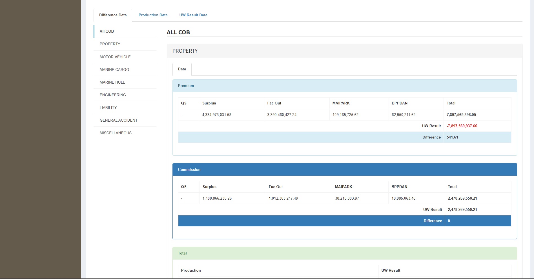Select MARINE HULL in the sidebar
The image size is (534, 279).
coord(112,82)
